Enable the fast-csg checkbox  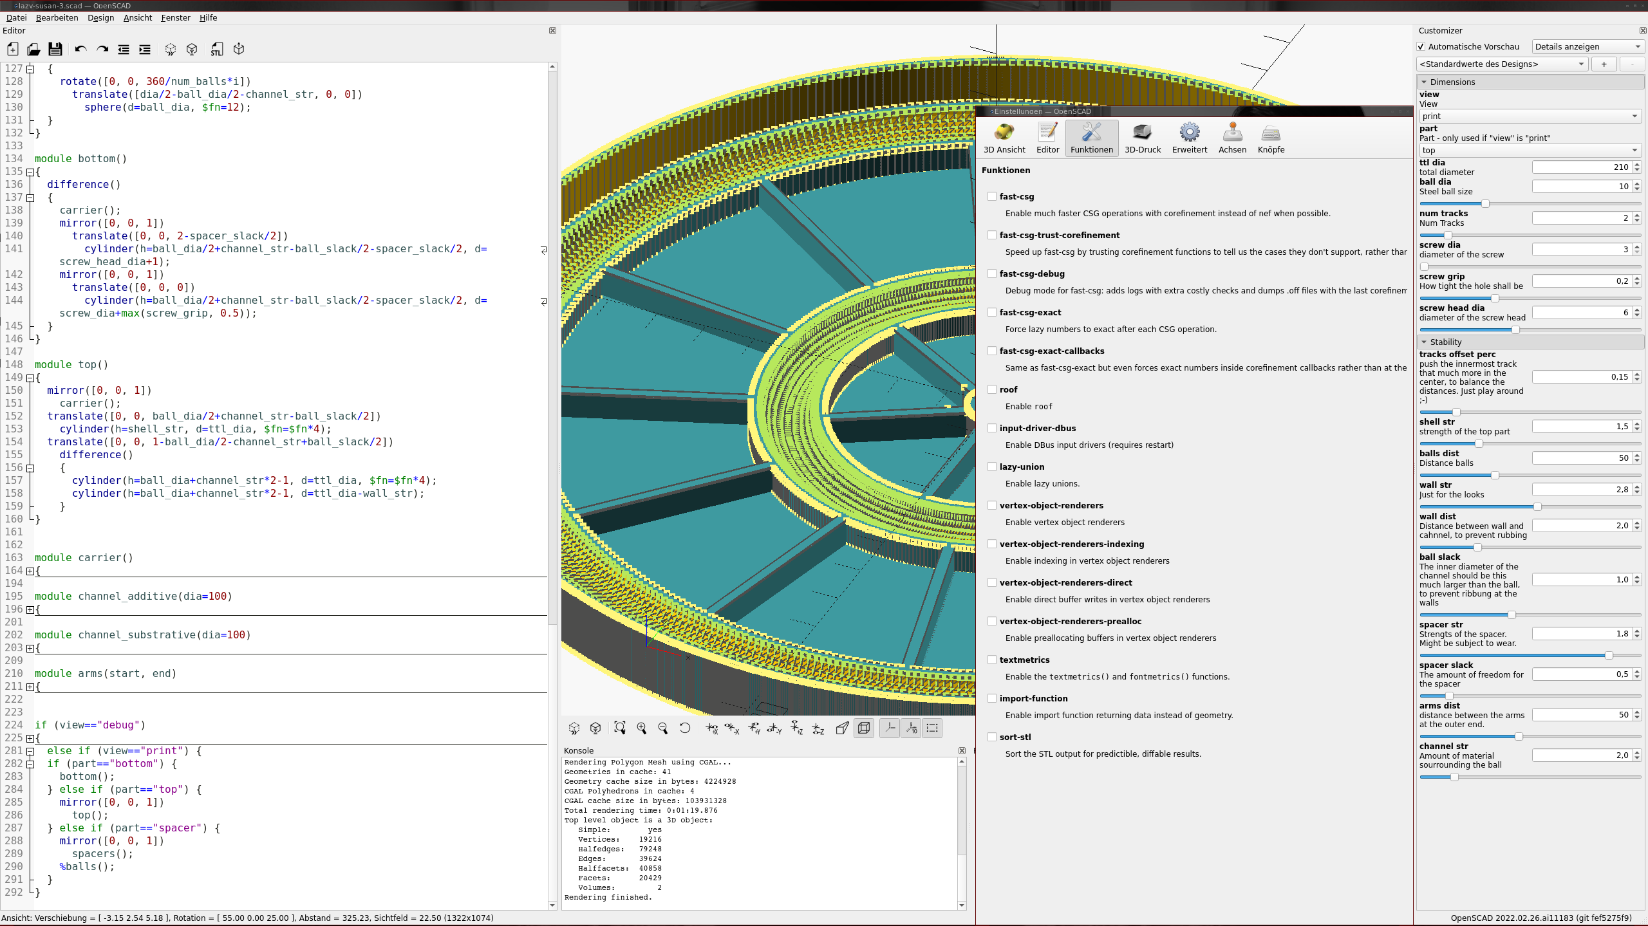991,196
